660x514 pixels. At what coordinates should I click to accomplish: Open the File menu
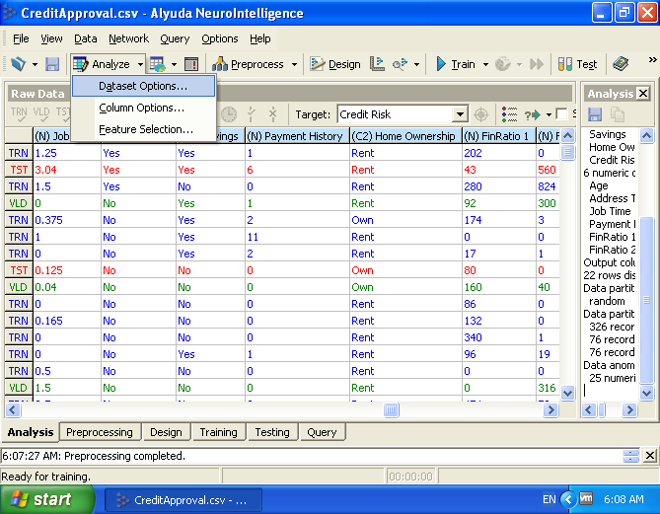(x=21, y=38)
